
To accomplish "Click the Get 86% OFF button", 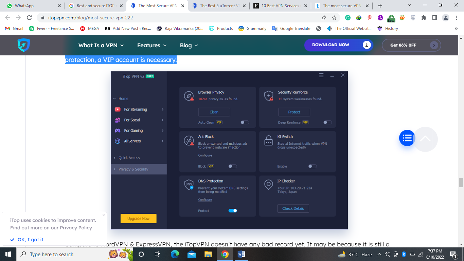I will click(411, 45).
